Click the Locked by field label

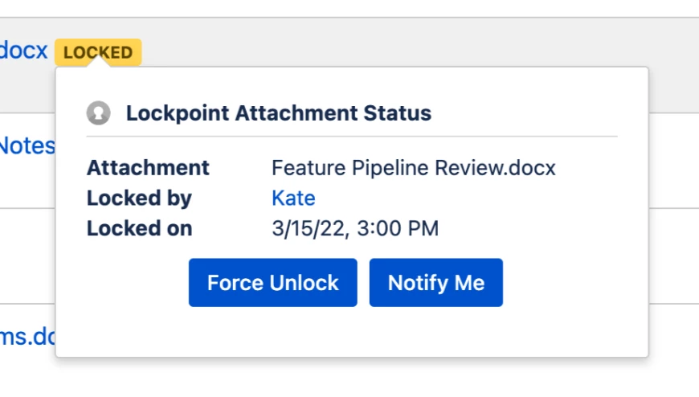[139, 198]
